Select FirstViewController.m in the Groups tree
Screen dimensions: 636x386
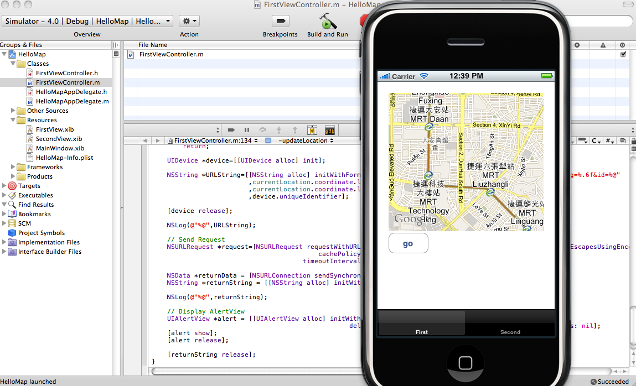(68, 82)
